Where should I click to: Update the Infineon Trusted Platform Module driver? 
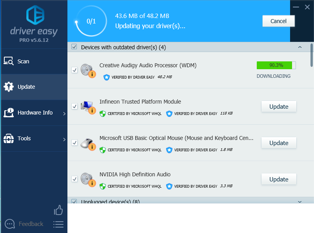pos(279,106)
